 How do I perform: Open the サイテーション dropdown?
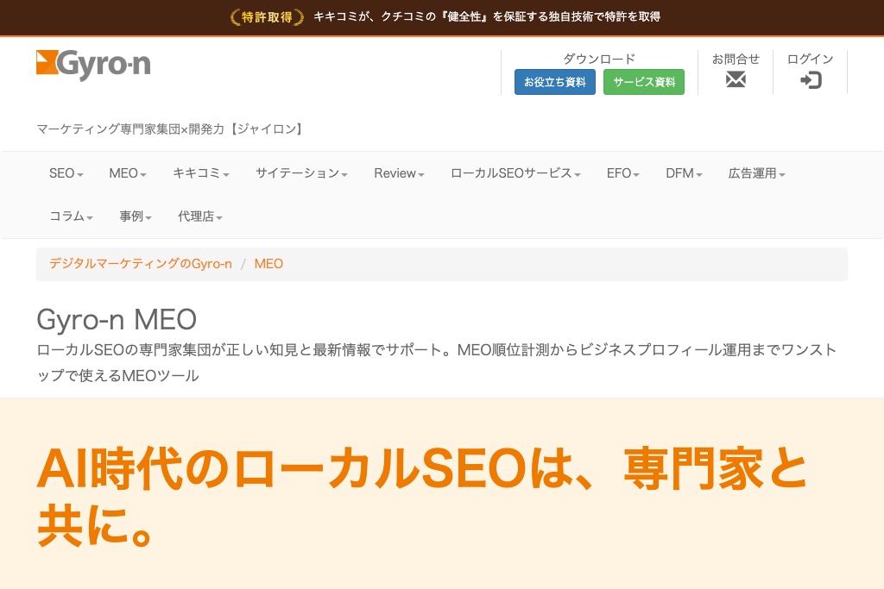coord(301,173)
